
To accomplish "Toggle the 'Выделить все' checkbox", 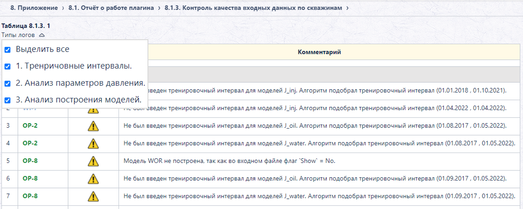I will tap(7, 50).
